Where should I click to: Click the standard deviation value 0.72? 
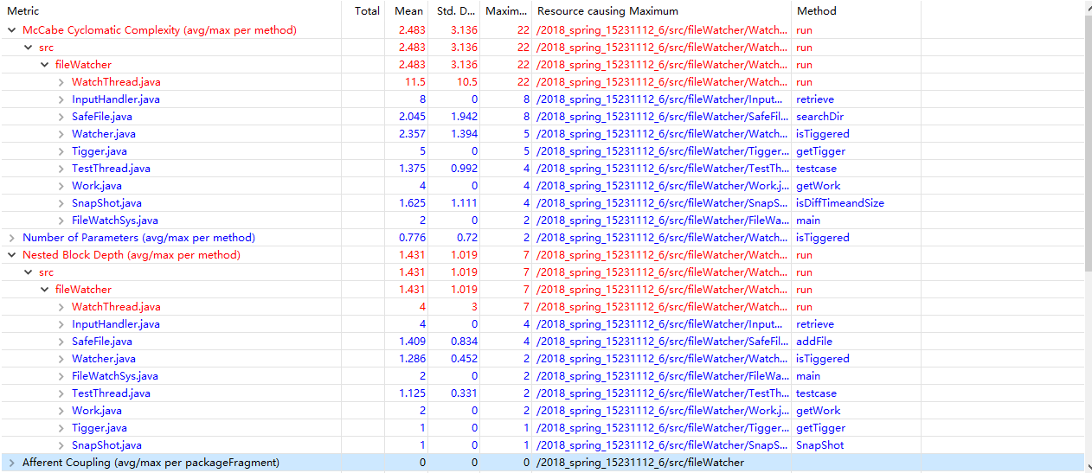pos(467,238)
